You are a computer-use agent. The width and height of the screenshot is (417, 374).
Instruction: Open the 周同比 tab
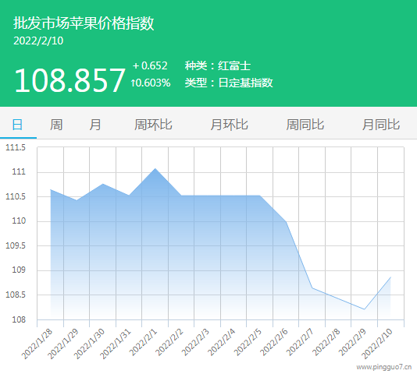pyautogui.click(x=305, y=125)
